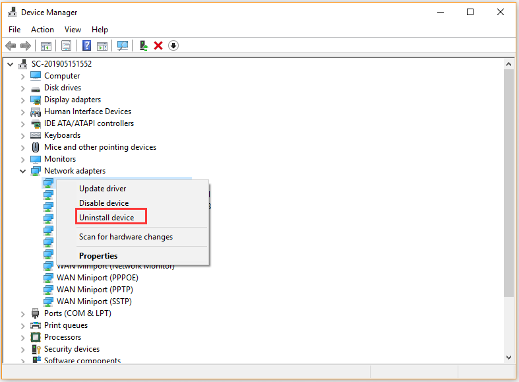Collapse the SC-201905151552 root node

11,64
